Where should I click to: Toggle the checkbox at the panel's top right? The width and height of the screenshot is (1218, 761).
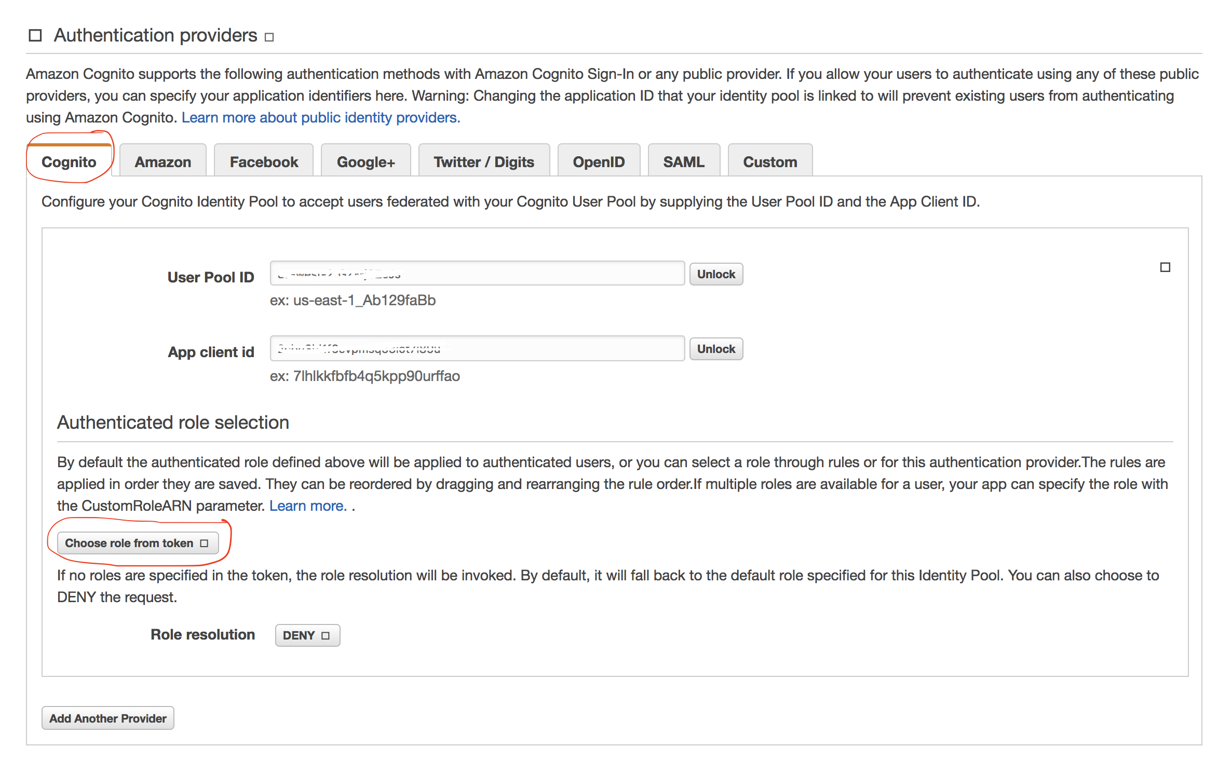1165,266
